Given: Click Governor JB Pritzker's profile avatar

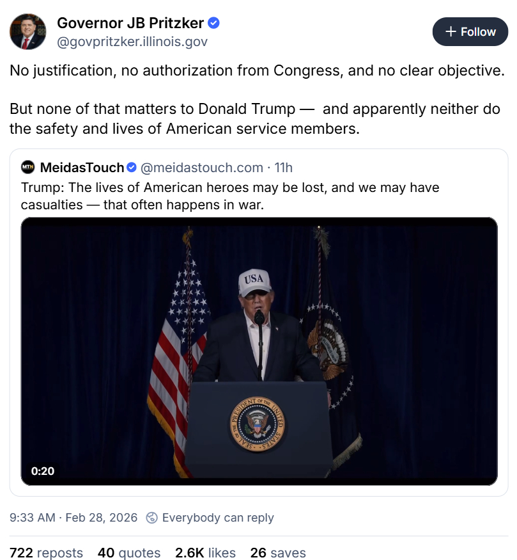Looking at the screenshot, I should pyautogui.click(x=28, y=32).
